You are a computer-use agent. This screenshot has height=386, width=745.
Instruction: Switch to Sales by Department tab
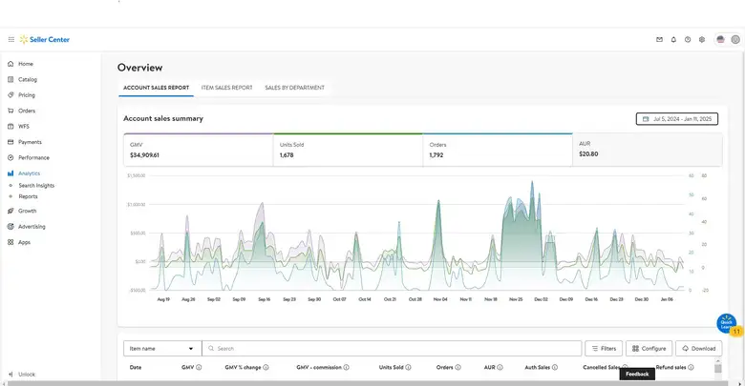(x=294, y=88)
